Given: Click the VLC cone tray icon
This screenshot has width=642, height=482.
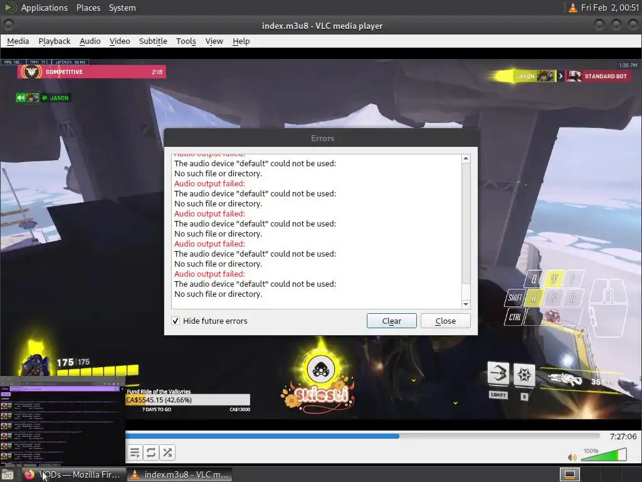Looking at the screenshot, I should tap(573, 8).
